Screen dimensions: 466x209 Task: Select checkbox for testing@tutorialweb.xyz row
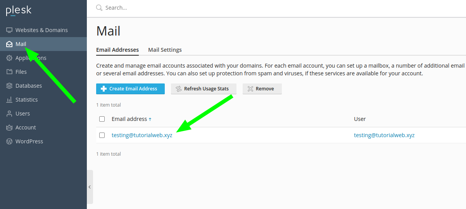point(102,135)
